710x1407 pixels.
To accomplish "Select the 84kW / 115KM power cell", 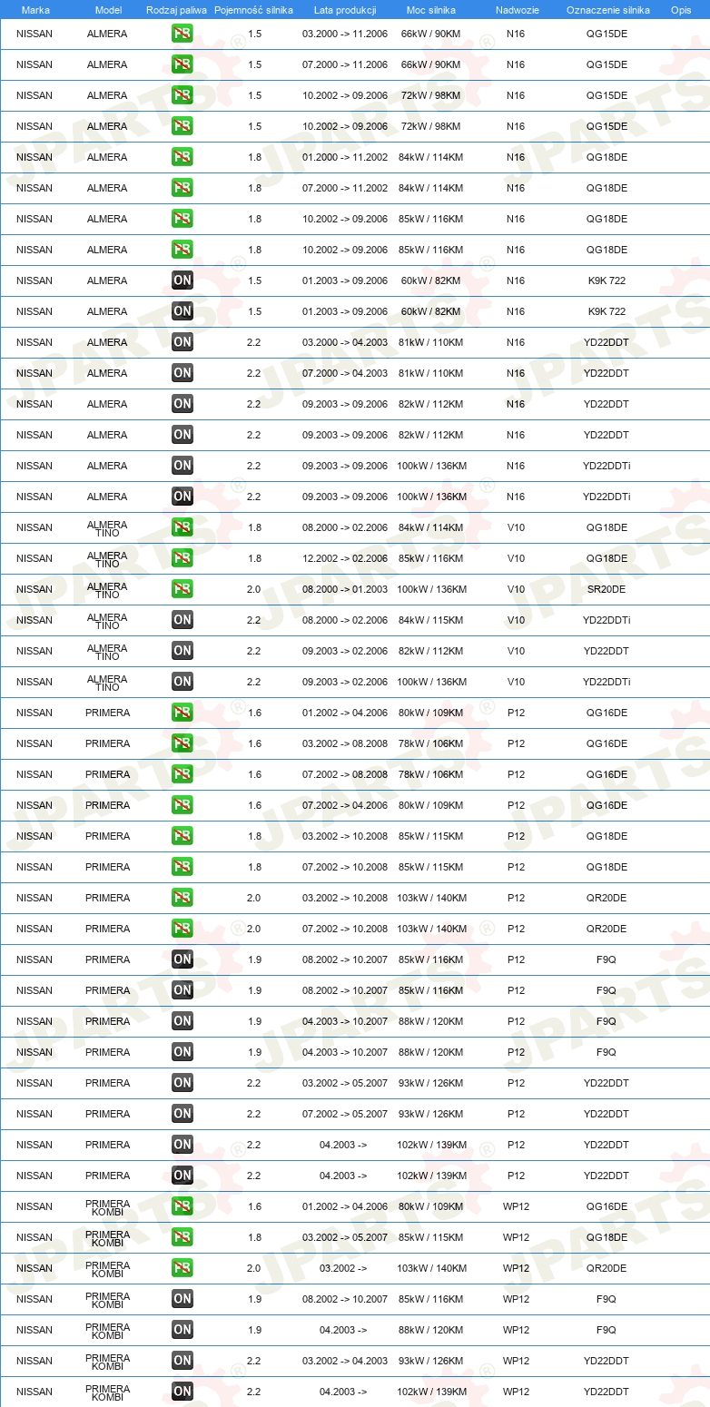I will (x=432, y=620).
